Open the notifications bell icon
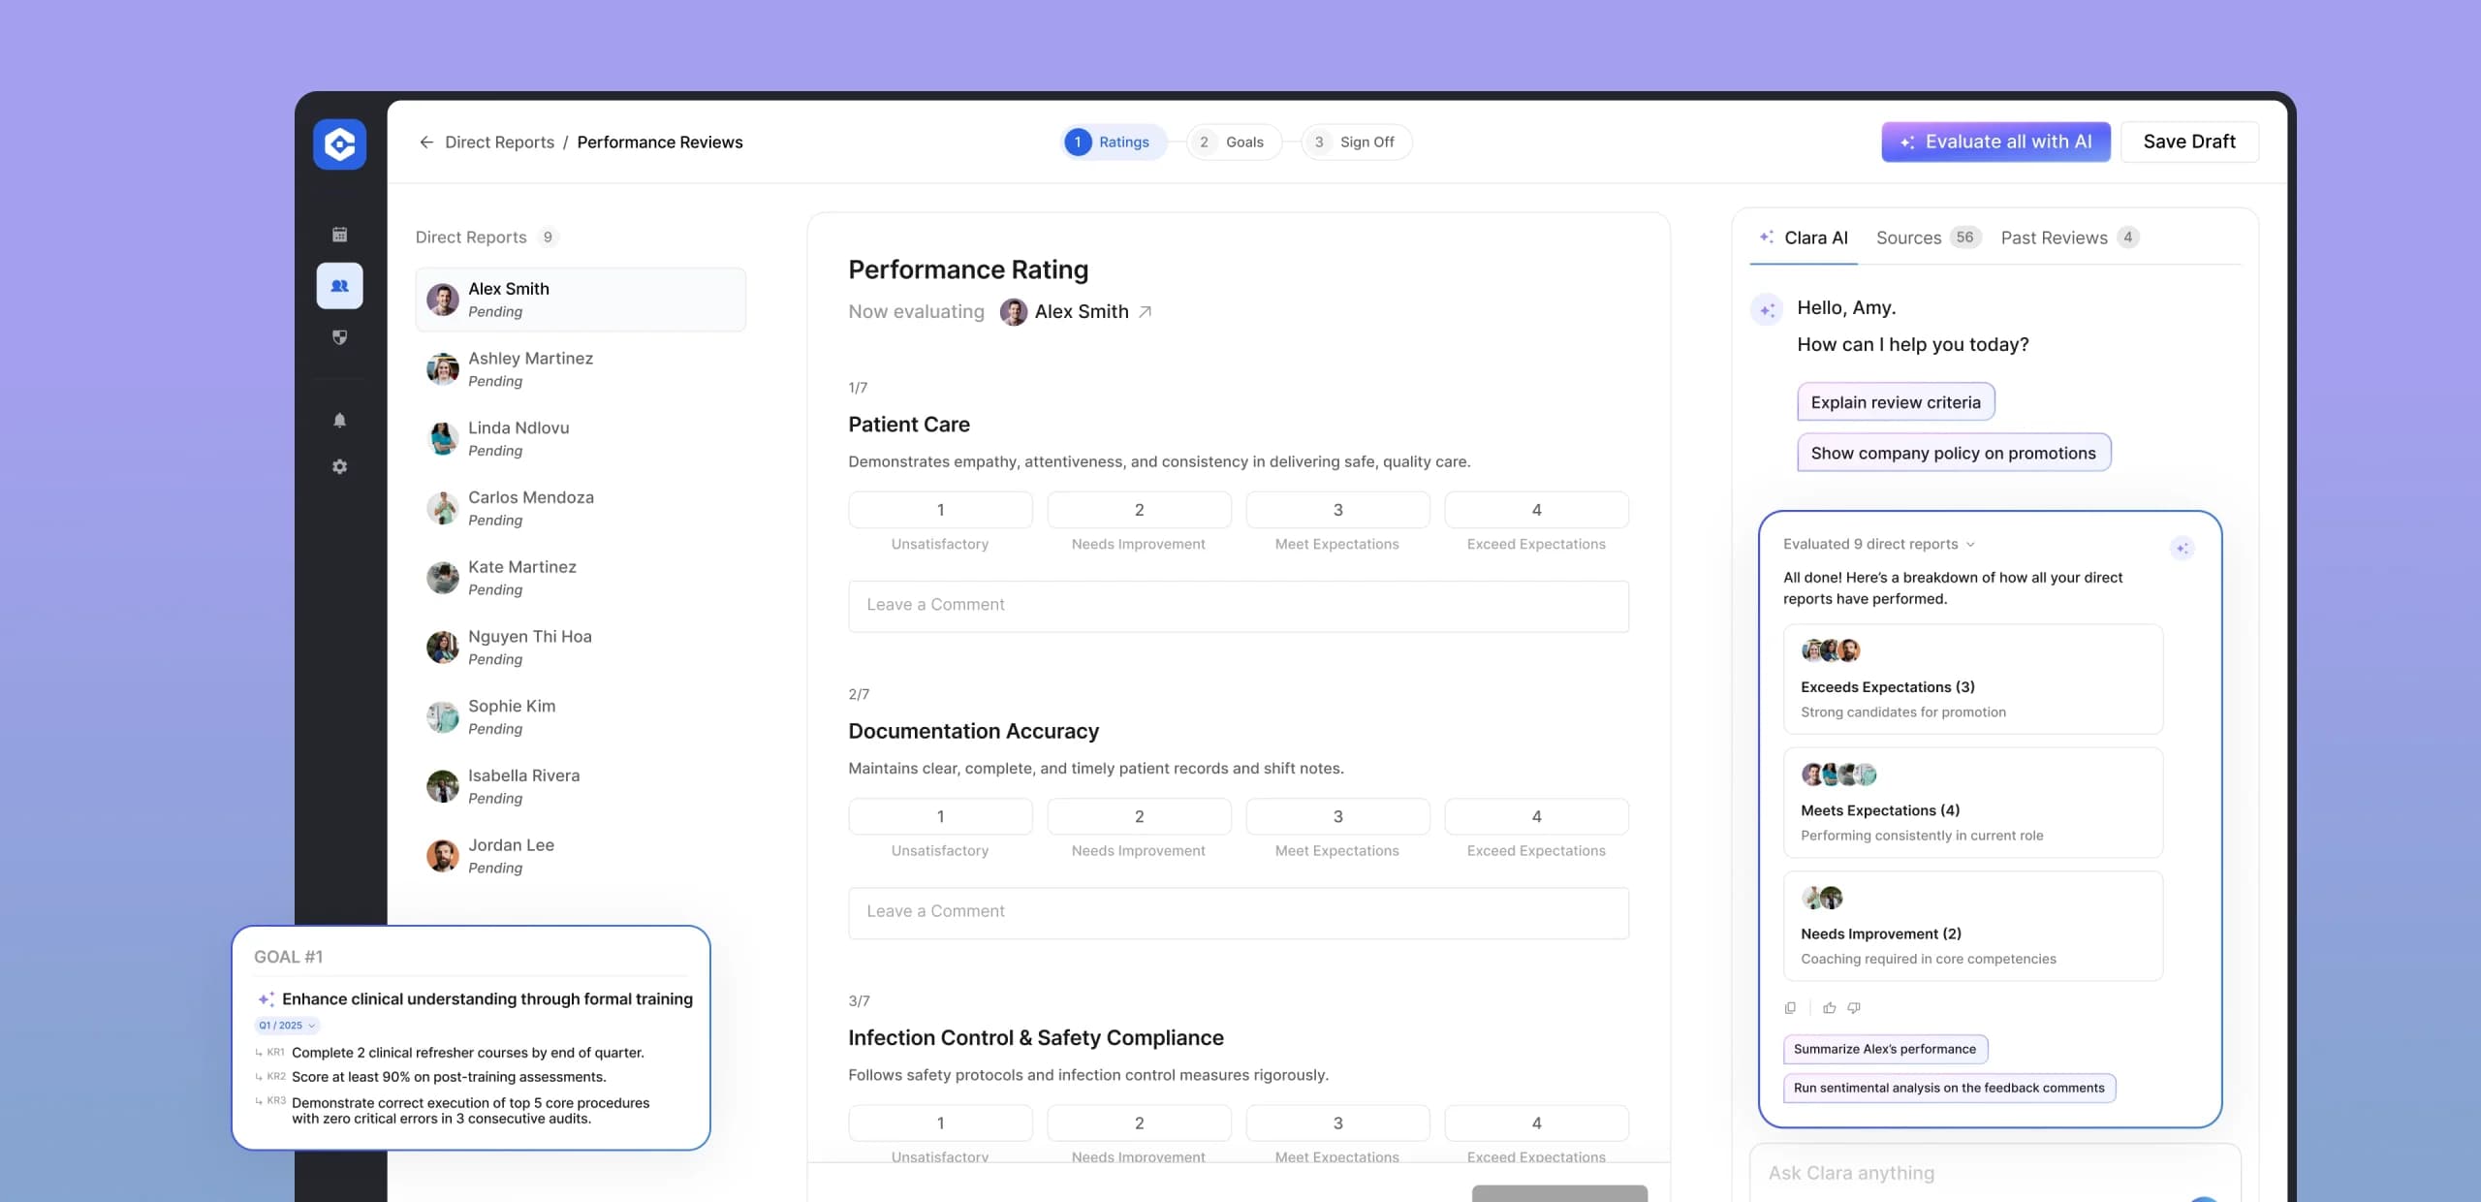 339,420
